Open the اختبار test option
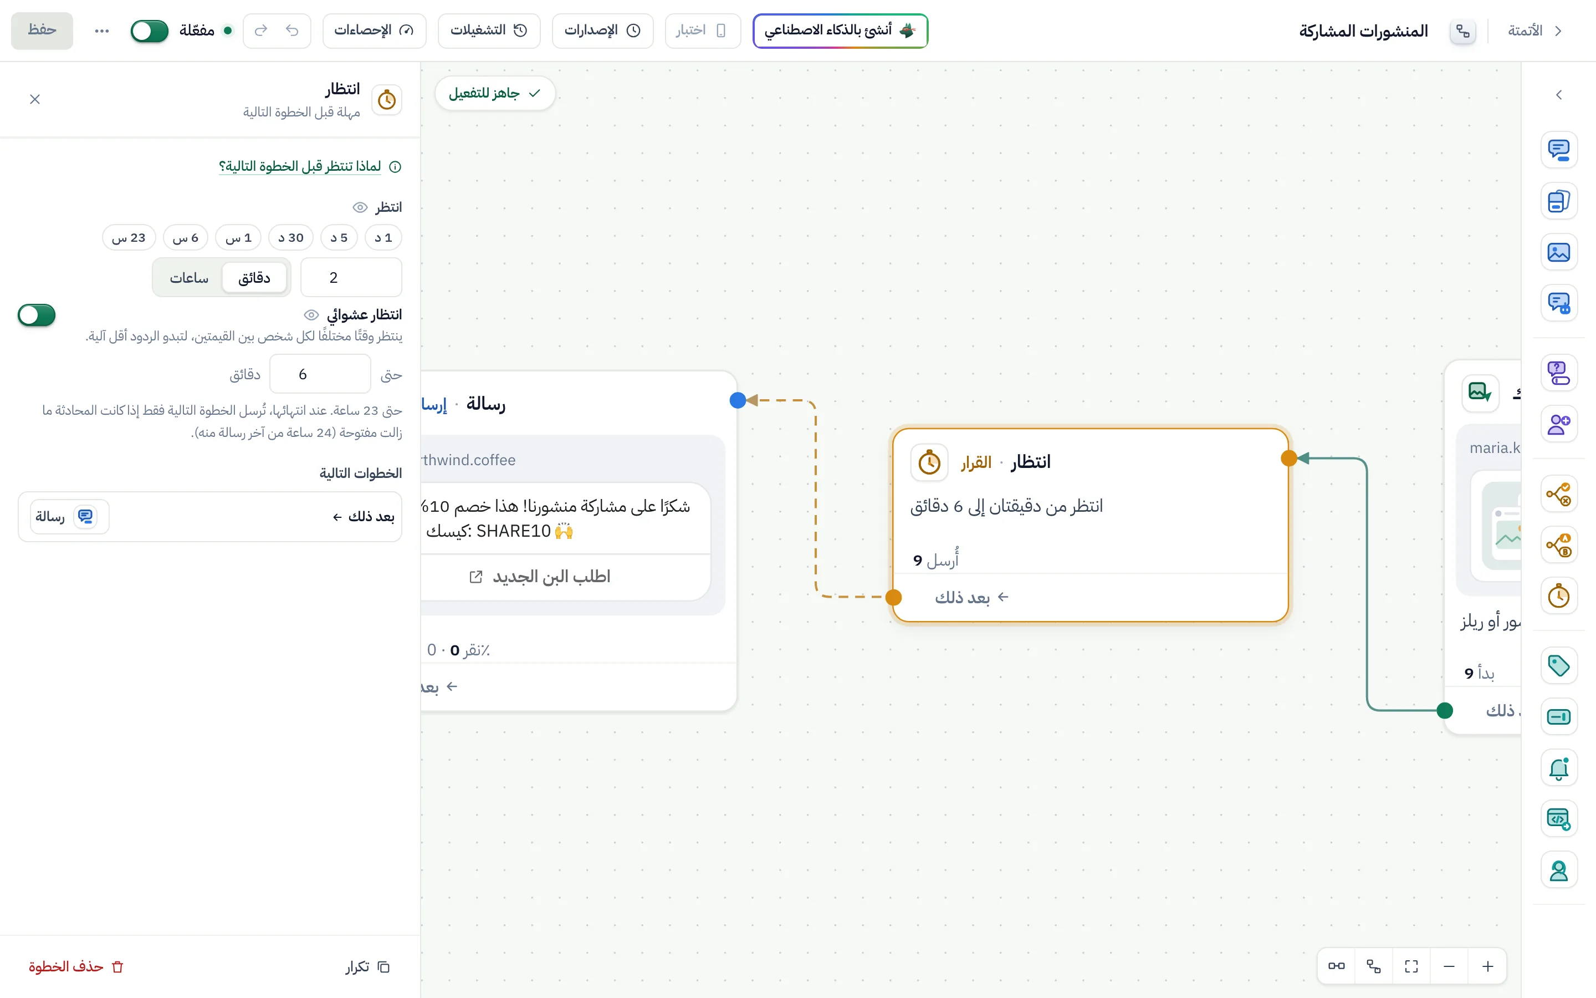This screenshot has height=998, width=1596. (x=702, y=30)
